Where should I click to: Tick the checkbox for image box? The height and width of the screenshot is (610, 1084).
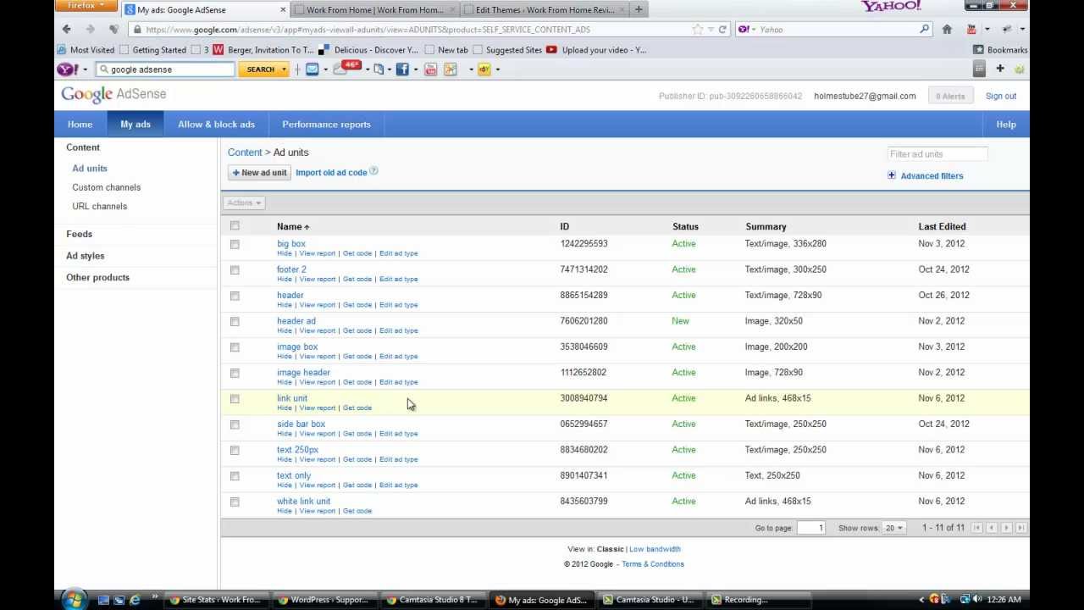tap(235, 347)
